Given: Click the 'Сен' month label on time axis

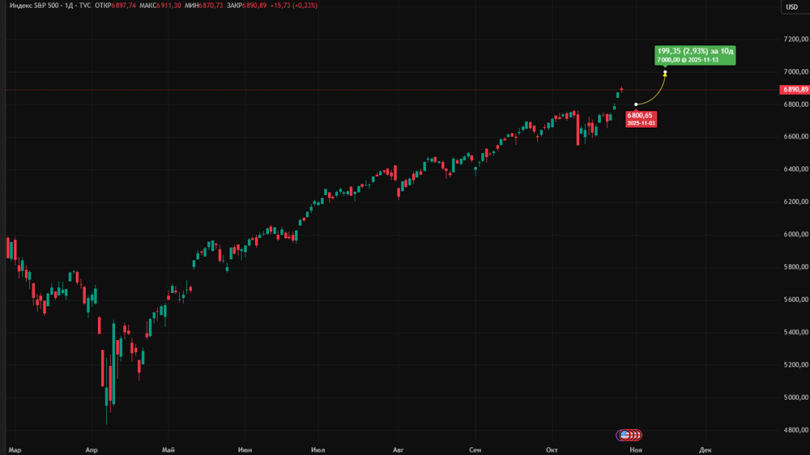Looking at the screenshot, I should (475, 450).
